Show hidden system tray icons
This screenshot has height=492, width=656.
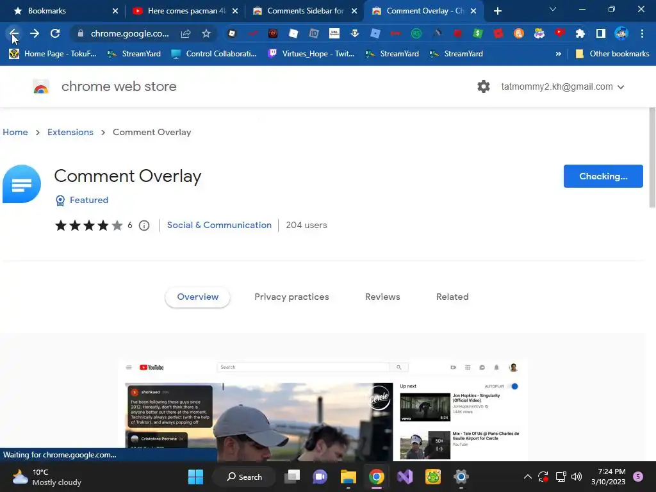[528, 477]
